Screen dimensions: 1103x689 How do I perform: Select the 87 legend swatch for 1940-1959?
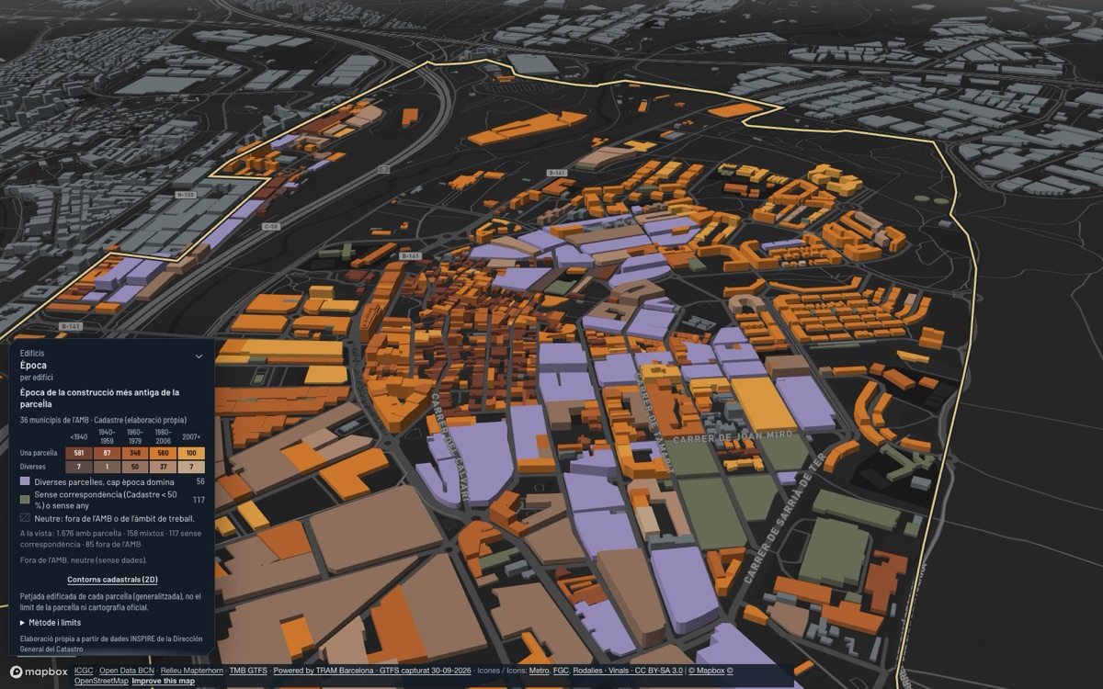tap(107, 453)
